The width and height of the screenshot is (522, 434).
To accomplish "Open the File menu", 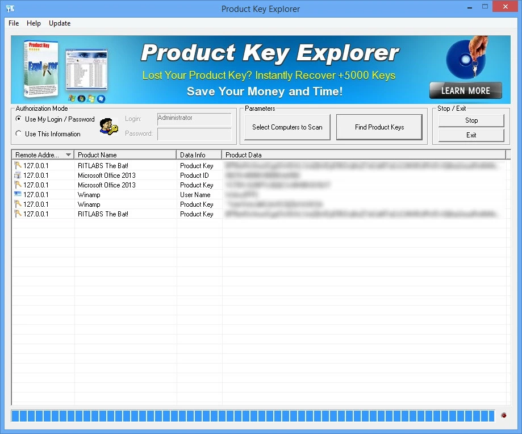I will 14,23.
